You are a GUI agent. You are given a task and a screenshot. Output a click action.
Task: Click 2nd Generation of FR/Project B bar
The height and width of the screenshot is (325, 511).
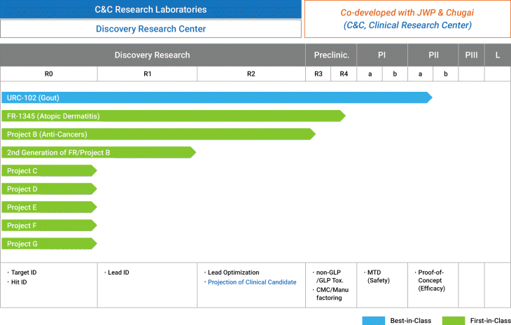point(99,152)
